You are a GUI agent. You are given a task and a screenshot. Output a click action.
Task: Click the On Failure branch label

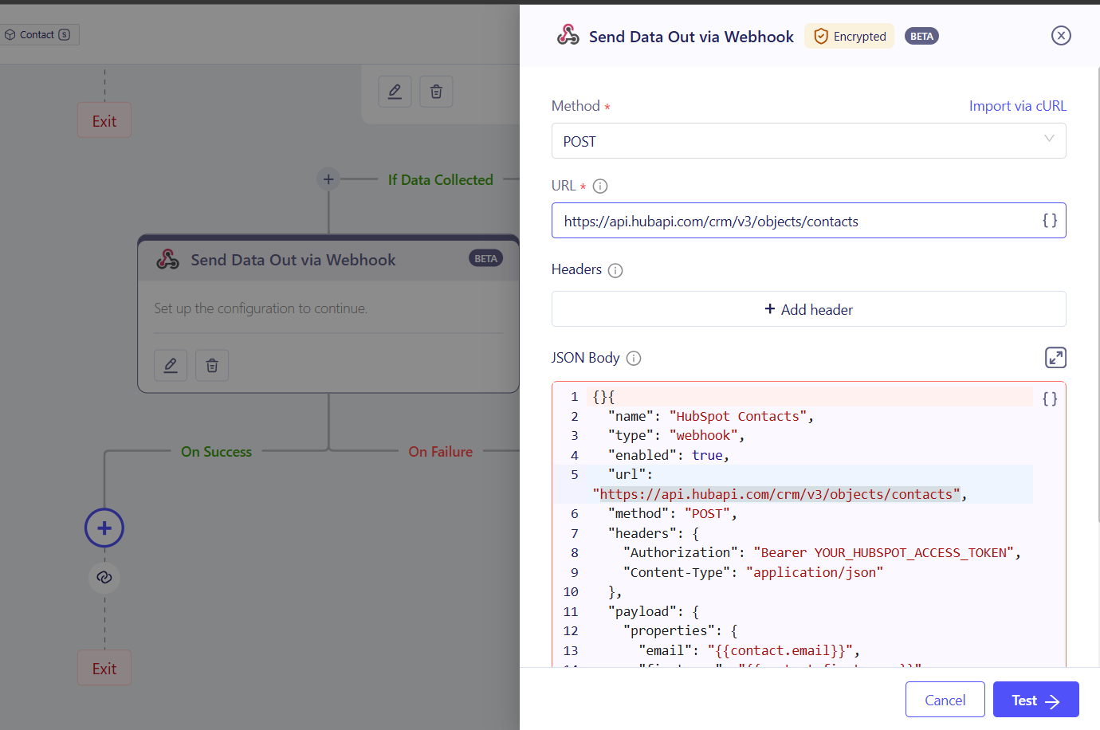(x=441, y=452)
